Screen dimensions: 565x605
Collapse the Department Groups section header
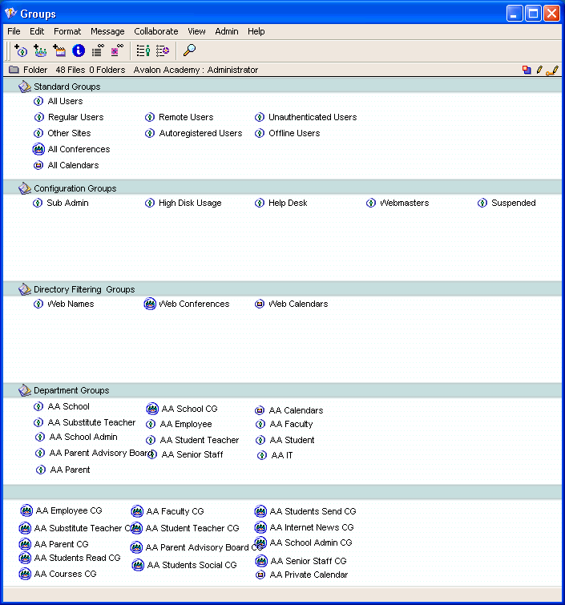(25, 390)
